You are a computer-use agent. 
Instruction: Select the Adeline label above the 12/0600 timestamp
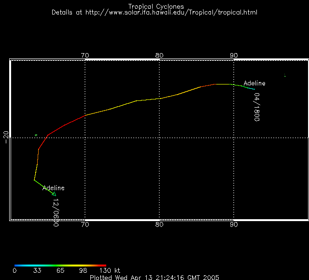(x=53, y=188)
